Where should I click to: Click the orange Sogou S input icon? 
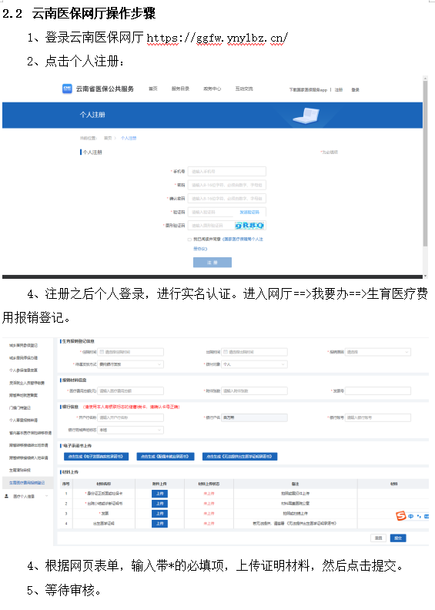coord(400,516)
